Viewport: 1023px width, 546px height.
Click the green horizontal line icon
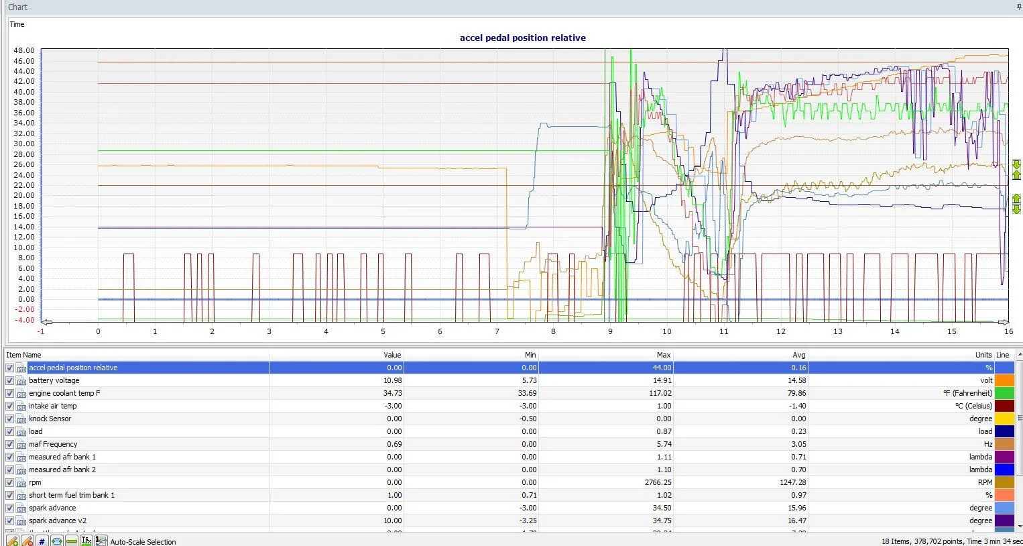72,541
